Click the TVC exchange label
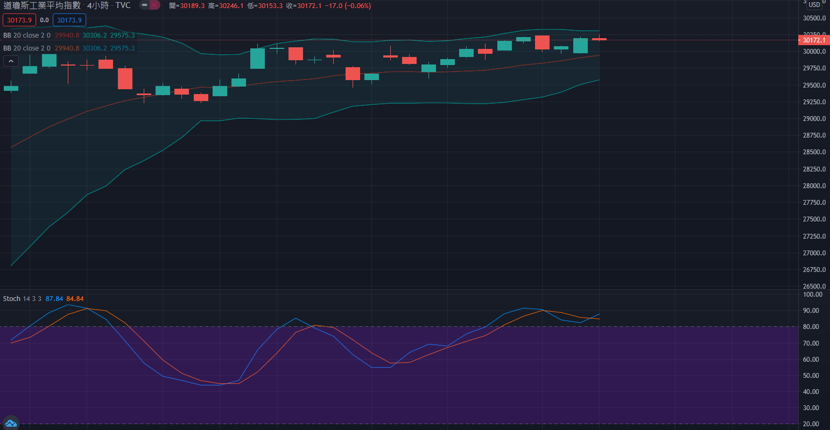Image resolution: width=830 pixels, height=430 pixels. coord(123,5)
